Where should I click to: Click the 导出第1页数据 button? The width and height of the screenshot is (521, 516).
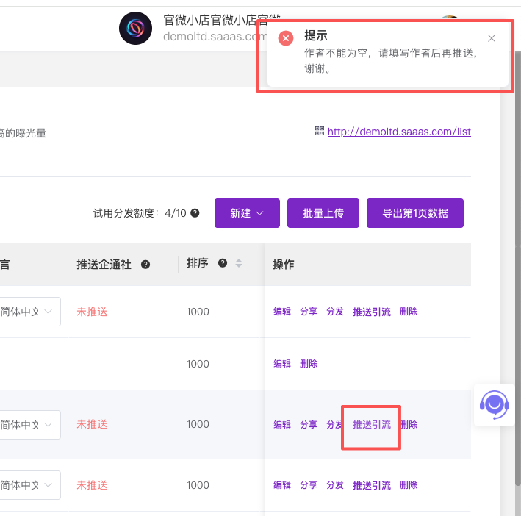pyautogui.click(x=415, y=213)
